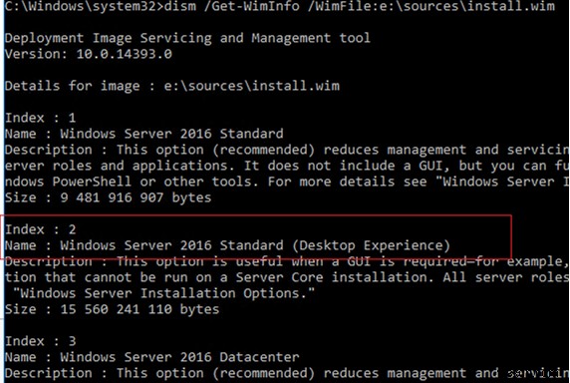This screenshot has height=383, width=570.
Task: Click 'Name : Windows Server 2016 Datacenter' line
Action: click(x=151, y=357)
